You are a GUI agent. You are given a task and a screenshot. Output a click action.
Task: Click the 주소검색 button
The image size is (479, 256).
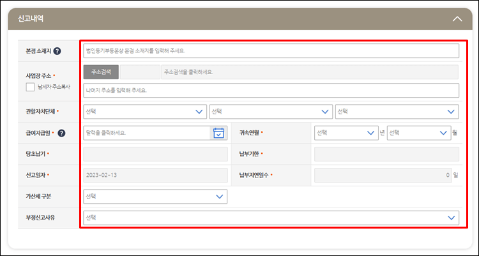click(x=101, y=72)
